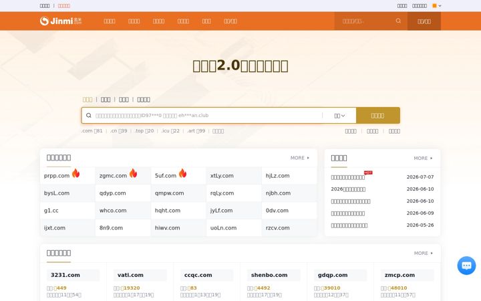
Task: Open the rqLy.com domain
Action: tap(222, 193)
